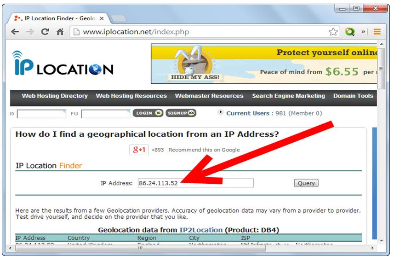Click the browser forward arrow
The width and height of the screenshot is (394, 256).
pyautogui.click(x=30, y=32)
